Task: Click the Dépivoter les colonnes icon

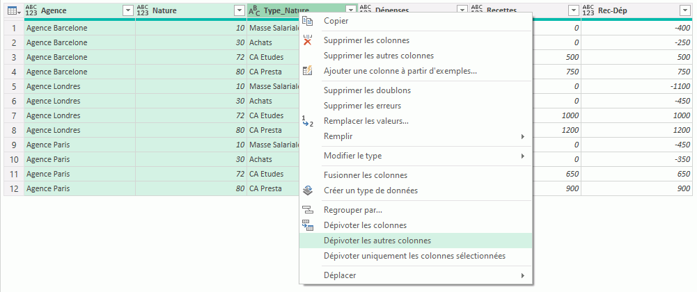Action: [307, 225]
